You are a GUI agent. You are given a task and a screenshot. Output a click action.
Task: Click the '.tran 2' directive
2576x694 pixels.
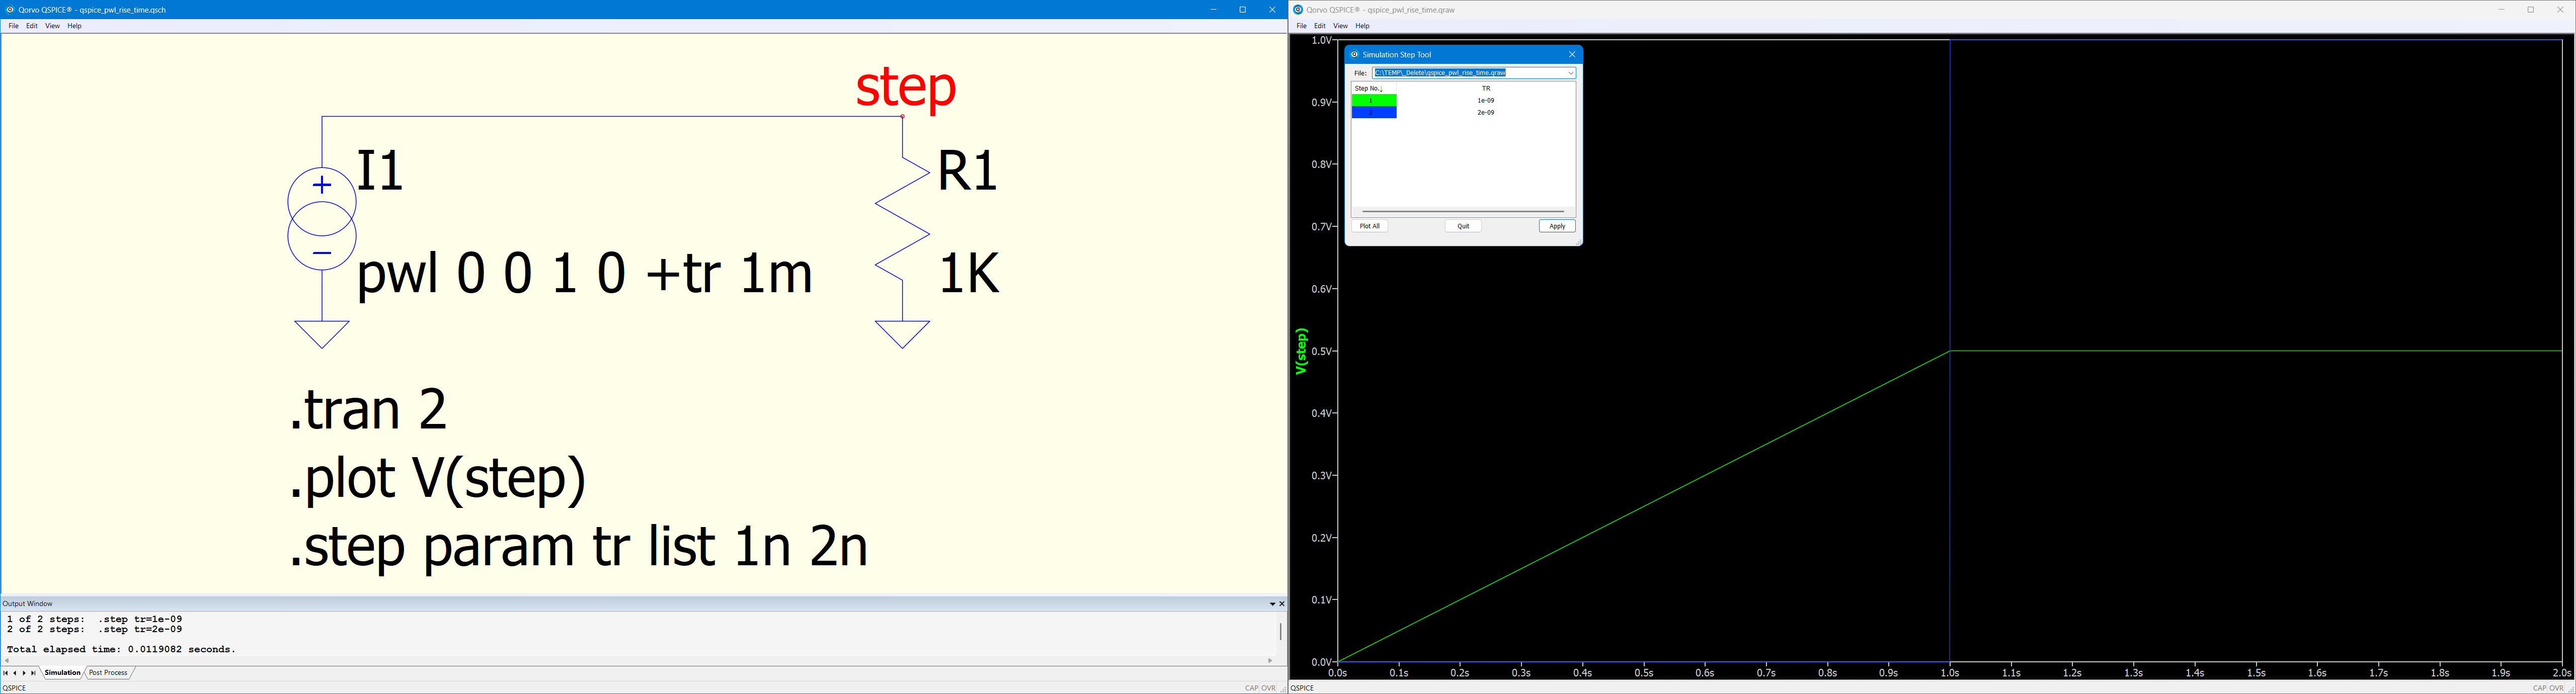tap(369, 410)
